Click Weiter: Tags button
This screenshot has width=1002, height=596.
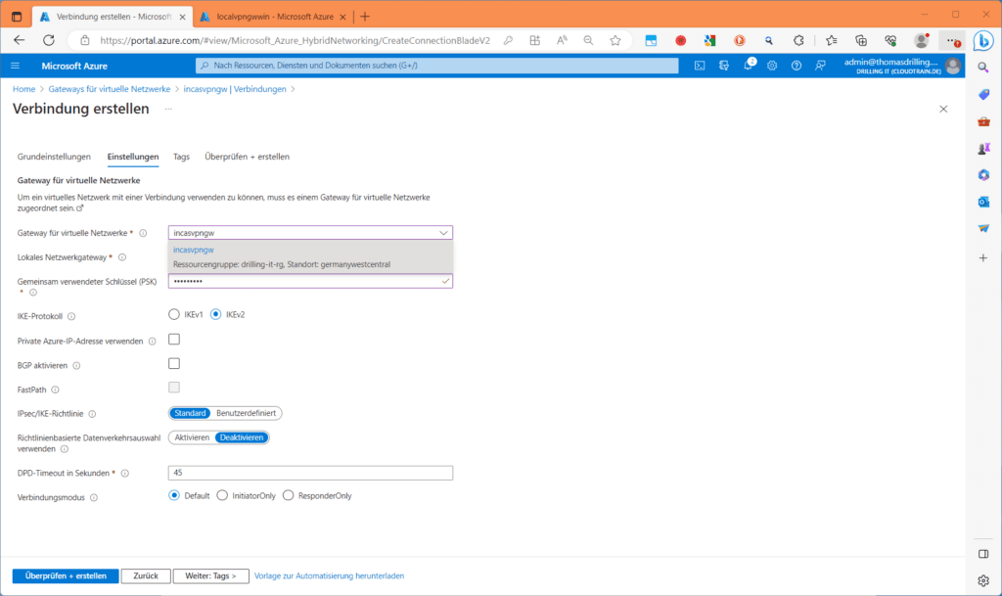[211, 575]
